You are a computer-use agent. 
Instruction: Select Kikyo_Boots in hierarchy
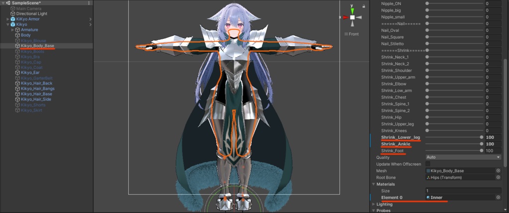coord(32,51)
